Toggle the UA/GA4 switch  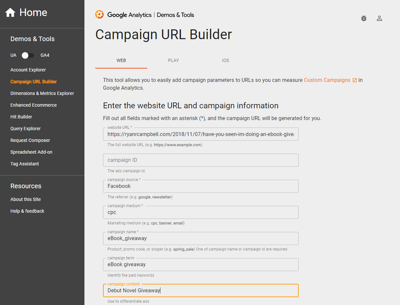click(28, 55)
